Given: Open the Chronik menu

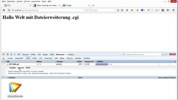Looking at the screenshot, I should coord(27,1).
